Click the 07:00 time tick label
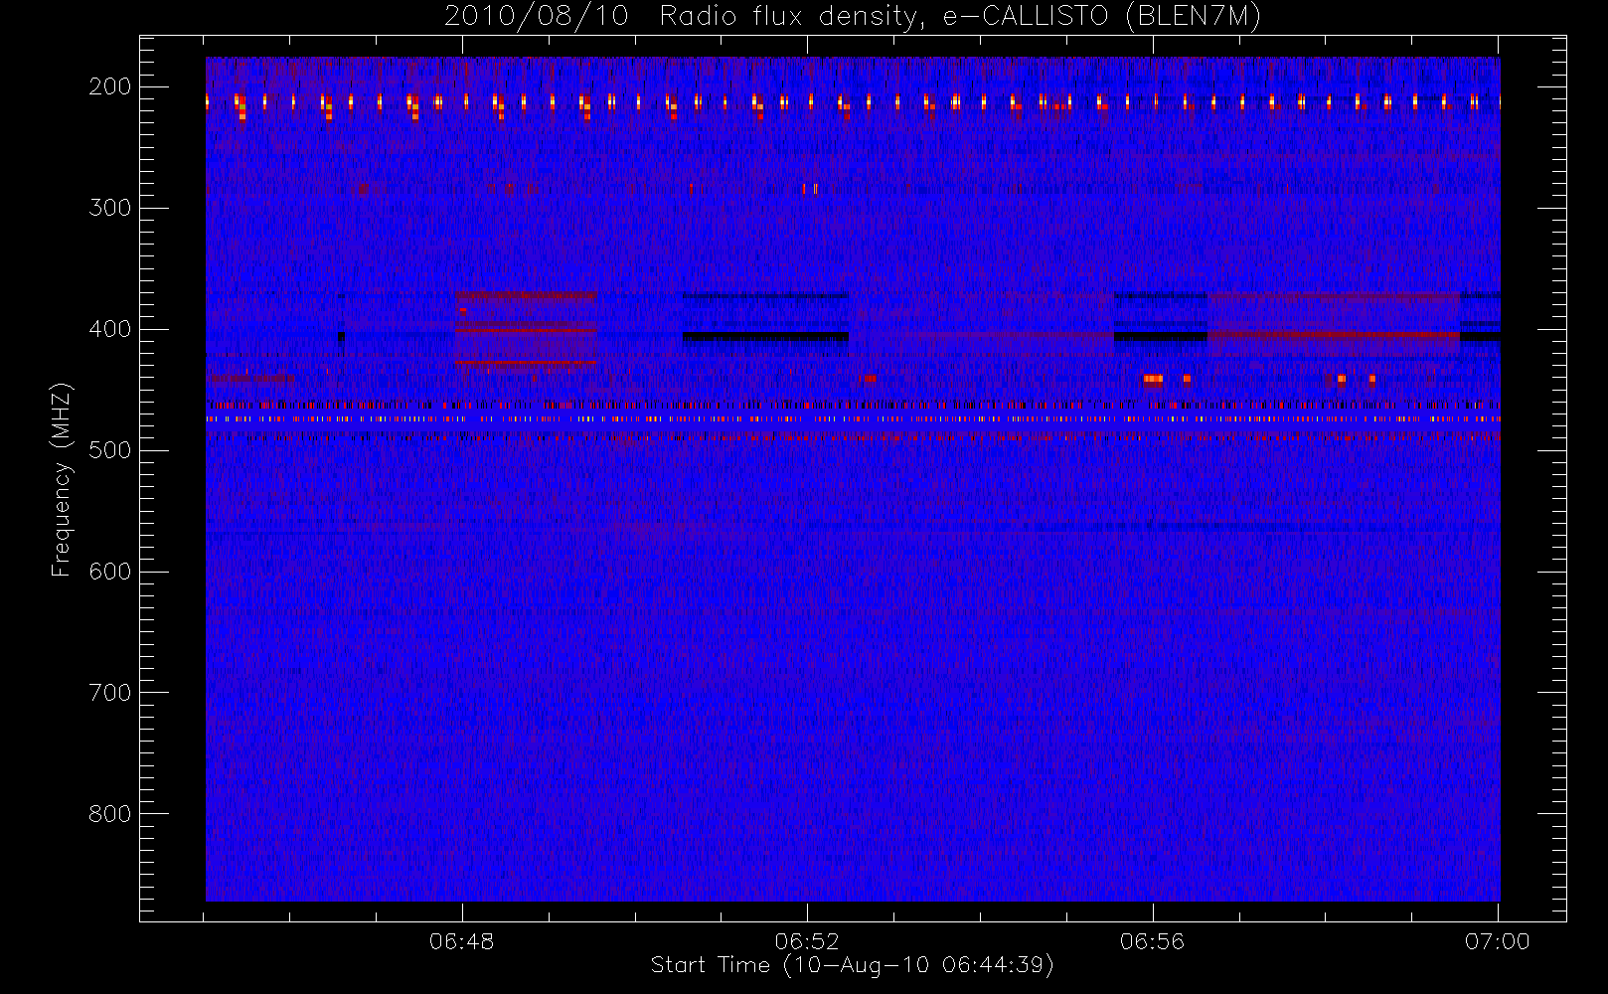Viewport: 1608px width, 994px height. click(x=1498, y=941)
